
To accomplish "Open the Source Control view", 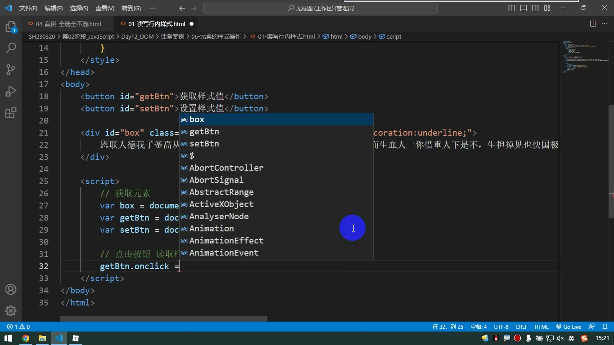I will click(x=11, y=69).
